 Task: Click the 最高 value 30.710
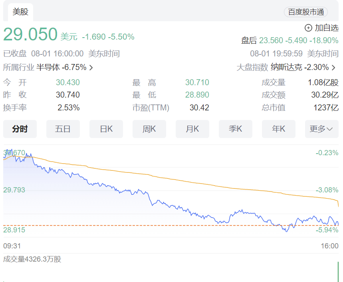[197, 82]
